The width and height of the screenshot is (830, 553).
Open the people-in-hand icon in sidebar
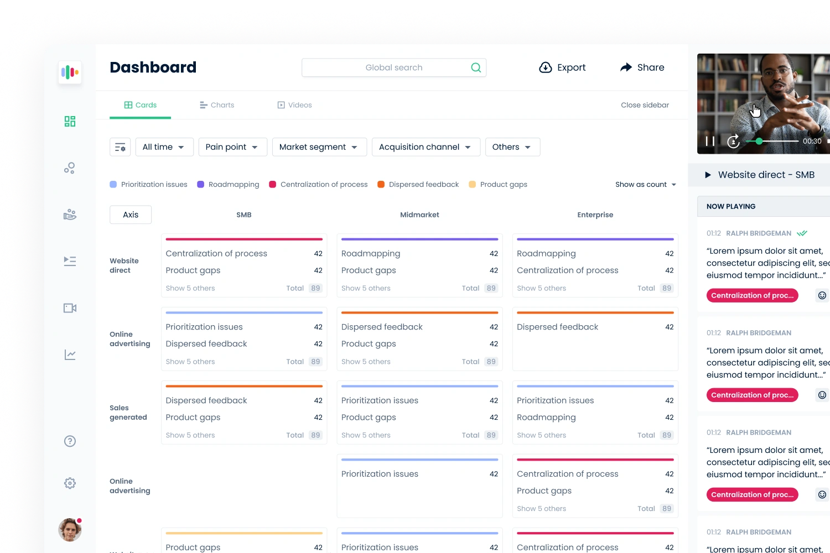point(70,214)
